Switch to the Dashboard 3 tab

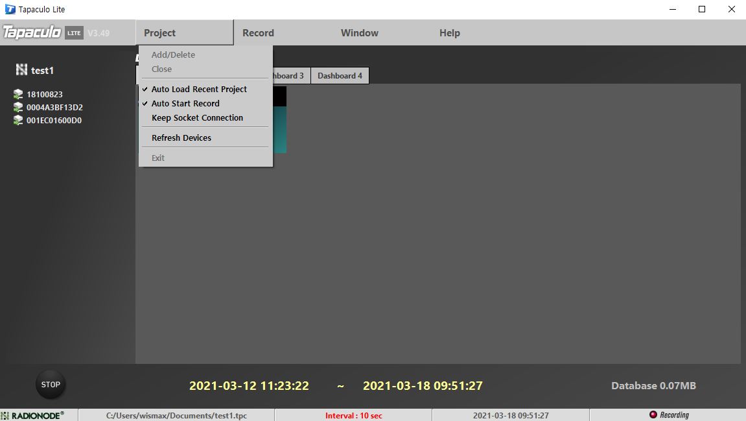click(291, 76)
